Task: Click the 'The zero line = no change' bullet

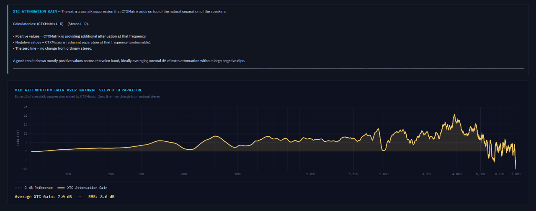Action: tap(52, 48)
